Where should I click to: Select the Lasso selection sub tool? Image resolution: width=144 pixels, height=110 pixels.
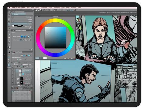tap(22, 21)
